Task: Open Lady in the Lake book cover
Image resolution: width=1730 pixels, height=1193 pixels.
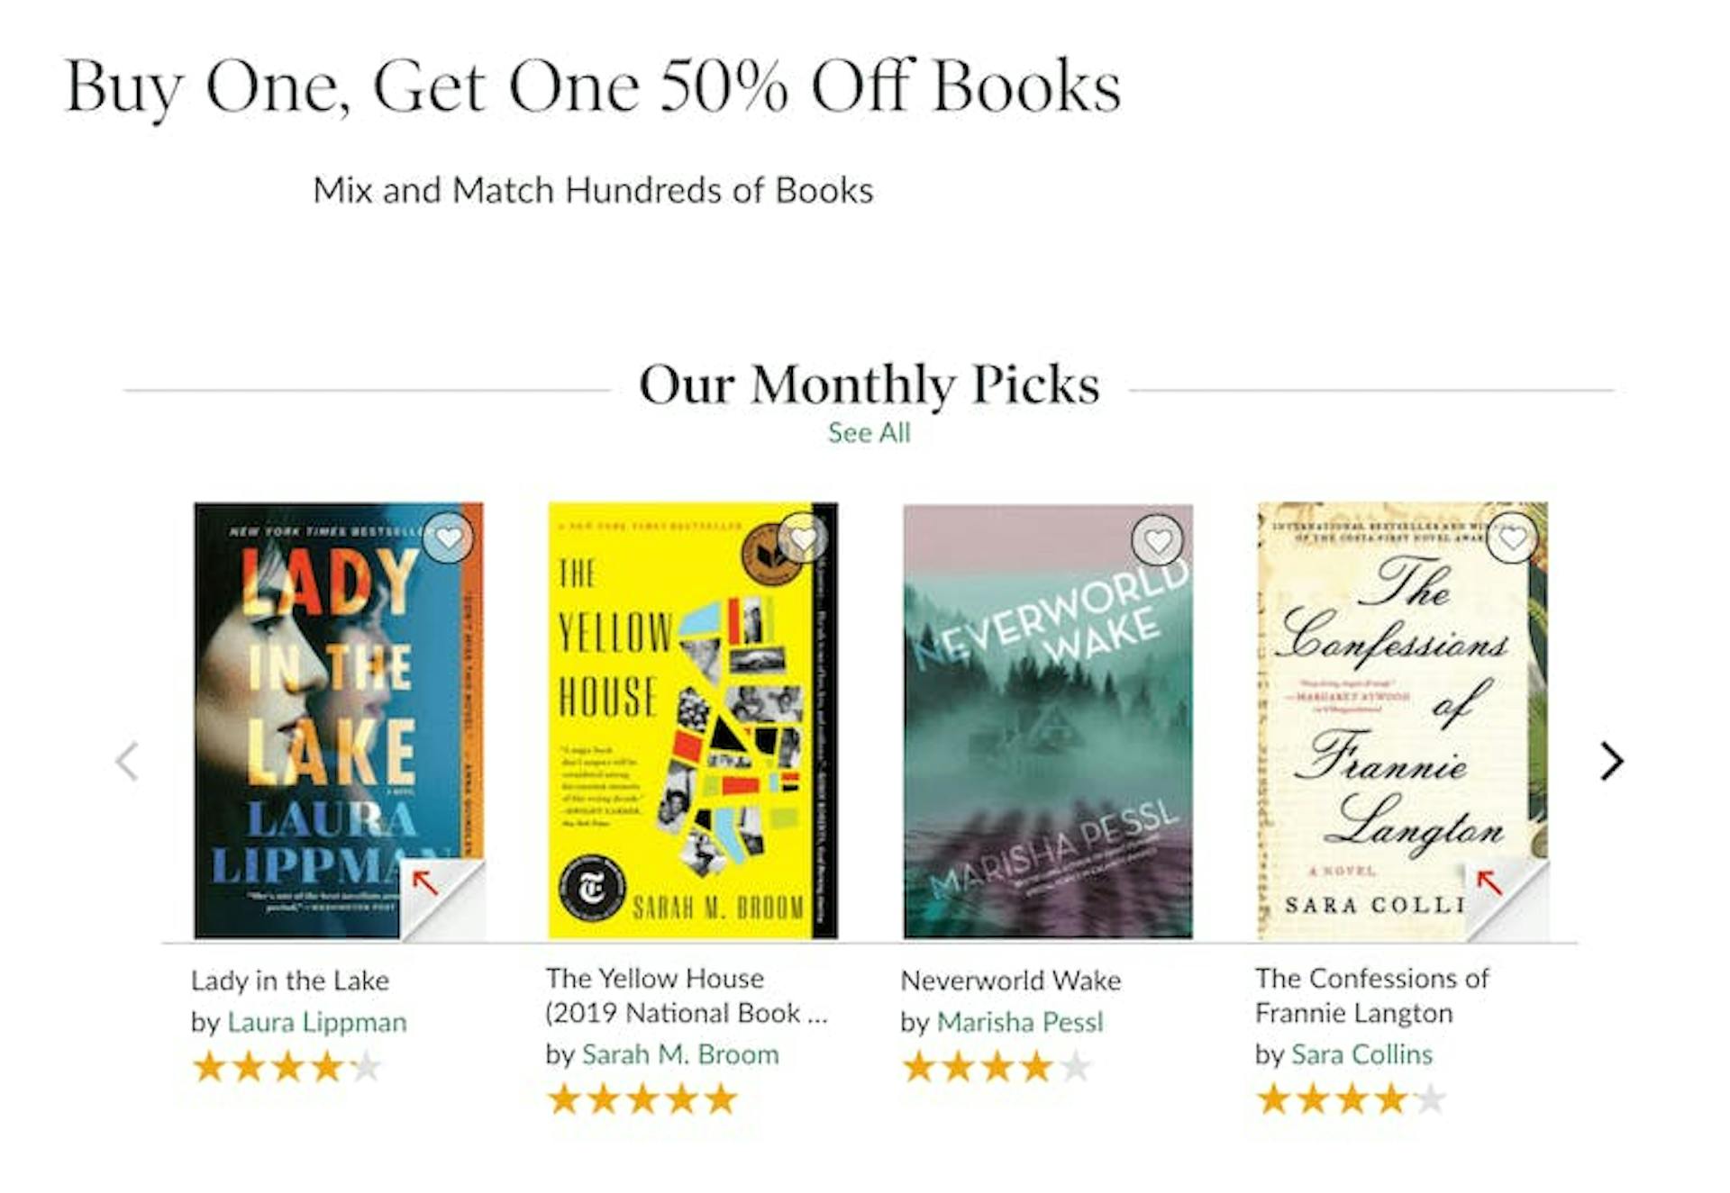Action: tap(339, 720)
